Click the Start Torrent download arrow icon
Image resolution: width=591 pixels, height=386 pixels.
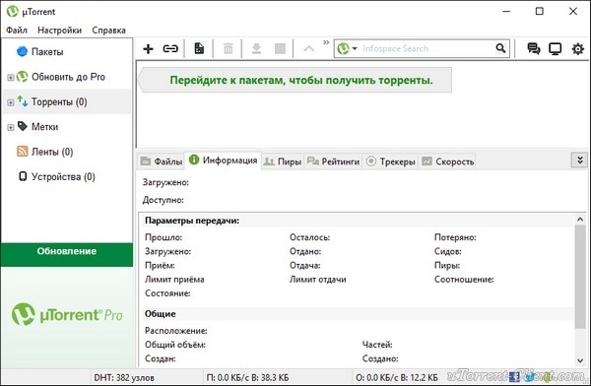pyautogui.click(x=256, y=48)
